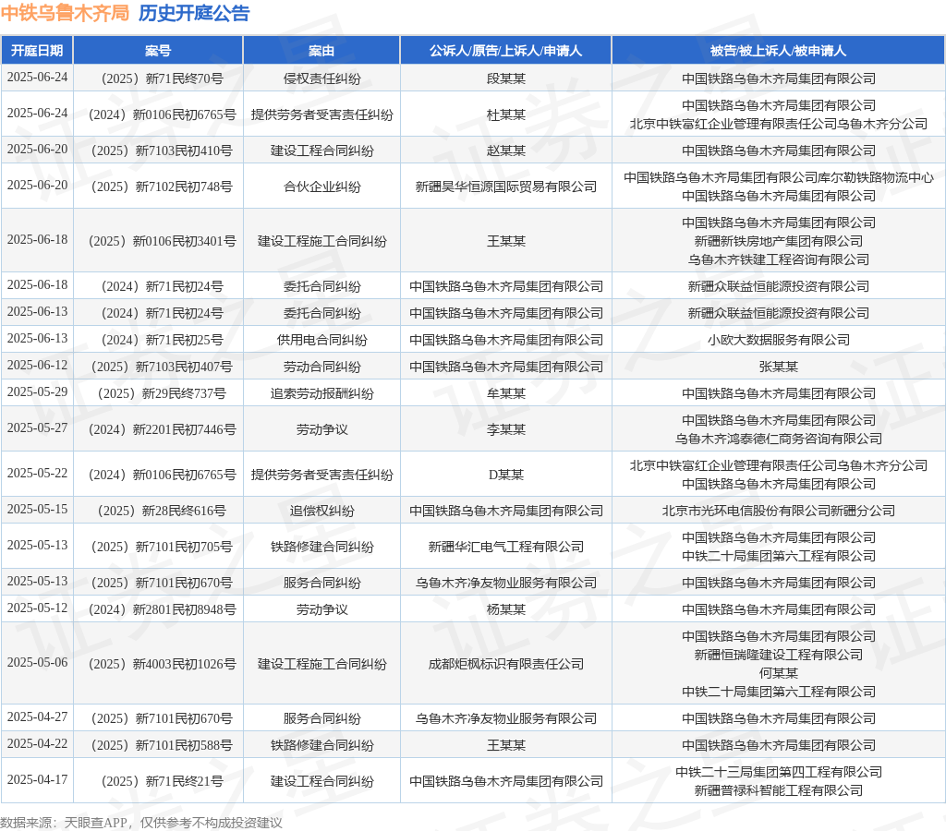Select the 历史开庭公告 heading
946x831 pixels.
point(194,13)
